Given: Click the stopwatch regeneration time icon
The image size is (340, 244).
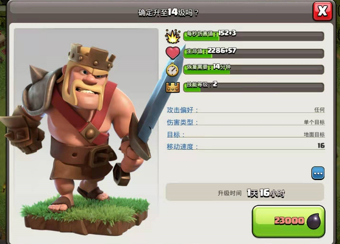Looking at the screenshot, I should [172, 69].
